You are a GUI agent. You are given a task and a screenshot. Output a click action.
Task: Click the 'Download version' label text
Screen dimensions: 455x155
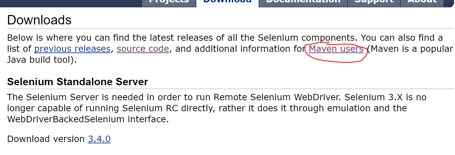[x=46, y=139]
